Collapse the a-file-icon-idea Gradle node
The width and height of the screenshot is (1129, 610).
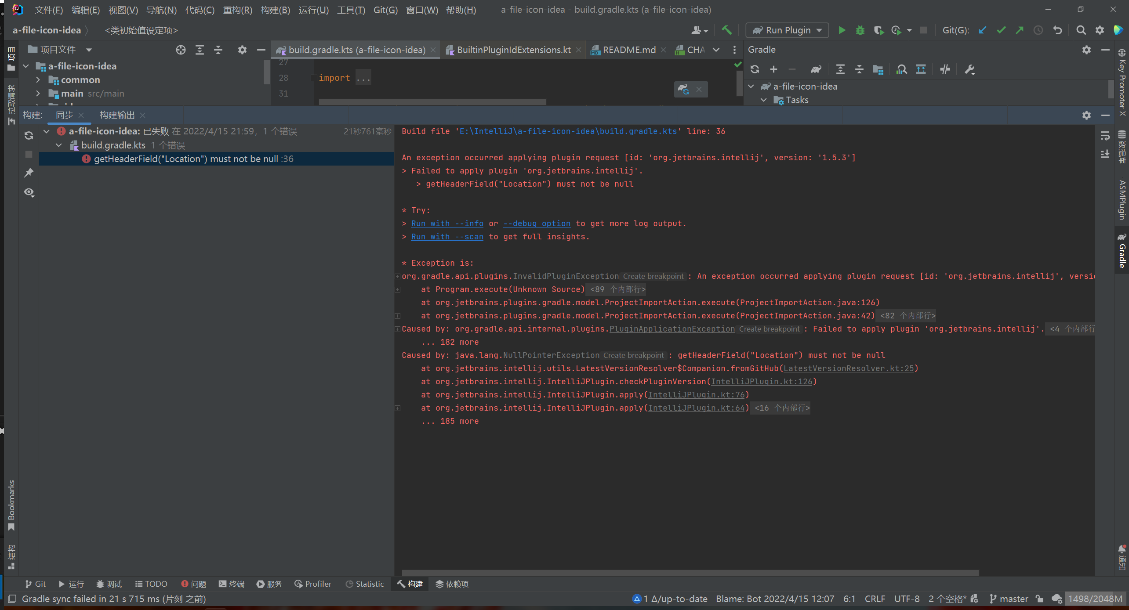(751, 86)
